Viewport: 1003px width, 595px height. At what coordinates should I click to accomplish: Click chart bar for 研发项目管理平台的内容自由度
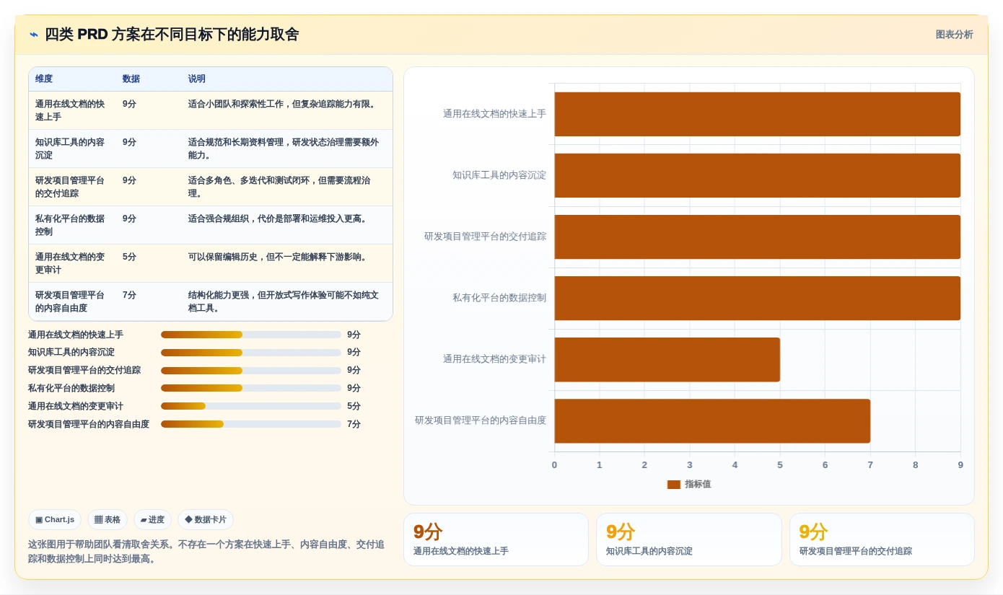tap(712, 421)
